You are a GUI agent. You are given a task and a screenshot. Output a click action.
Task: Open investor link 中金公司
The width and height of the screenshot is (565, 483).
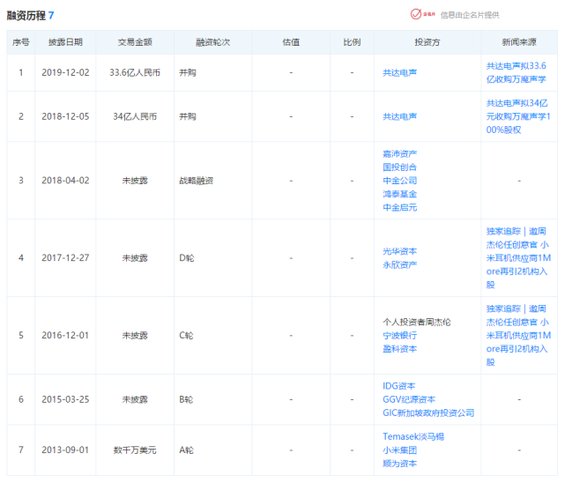click(x=399, y=181)
